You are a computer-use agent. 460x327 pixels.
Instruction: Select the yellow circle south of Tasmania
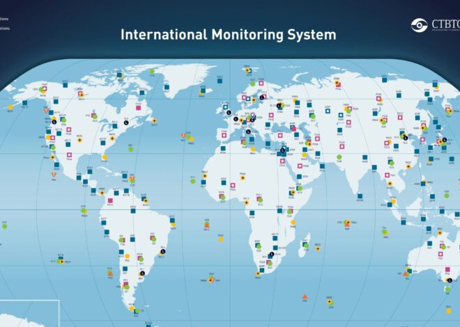[x=449, y=311]
